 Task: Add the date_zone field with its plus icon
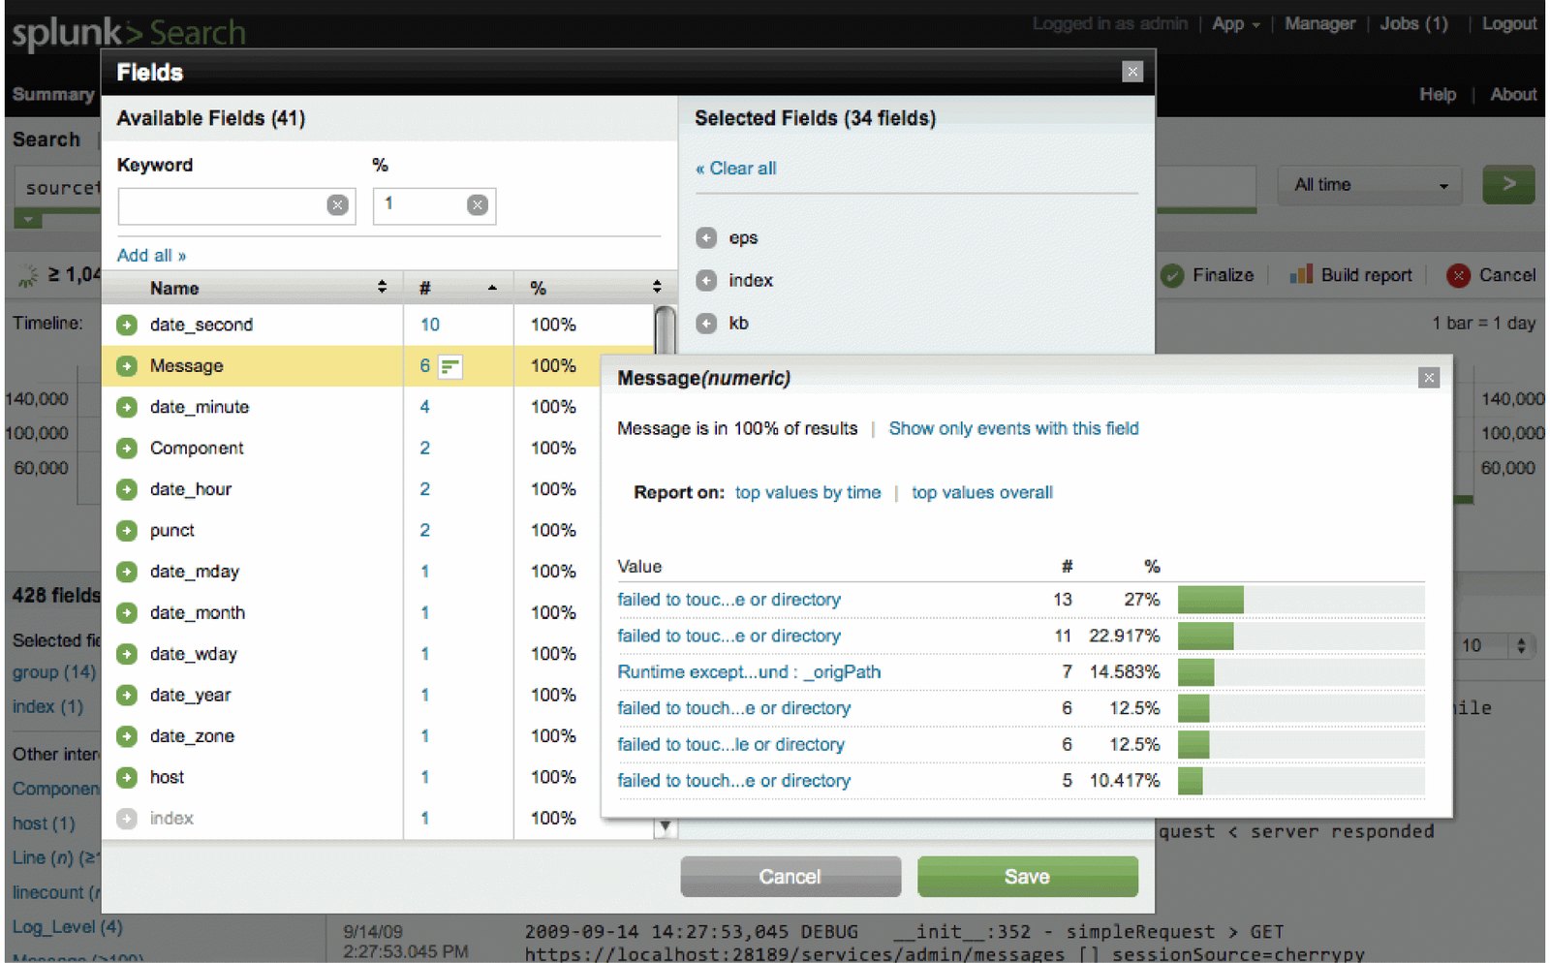[127, 736]
